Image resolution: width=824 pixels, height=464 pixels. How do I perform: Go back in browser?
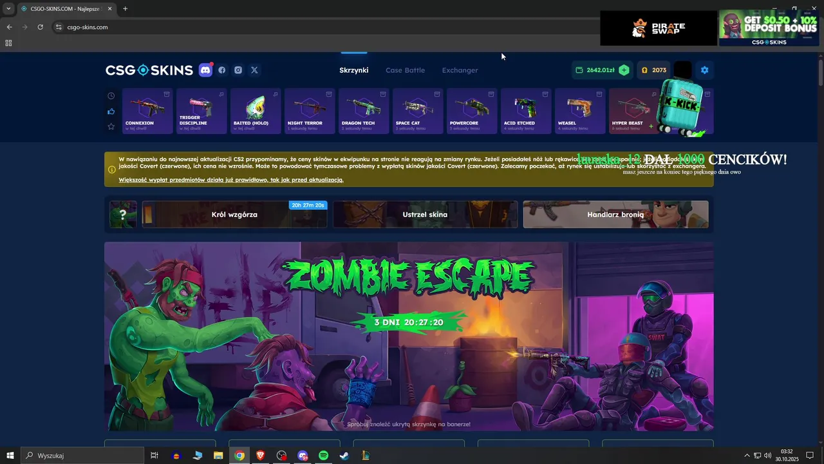click(9, 27)
